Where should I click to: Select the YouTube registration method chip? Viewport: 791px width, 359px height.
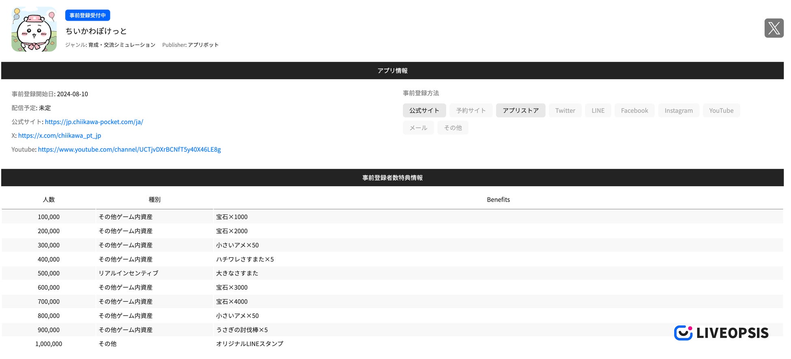[x=721, y=110]
